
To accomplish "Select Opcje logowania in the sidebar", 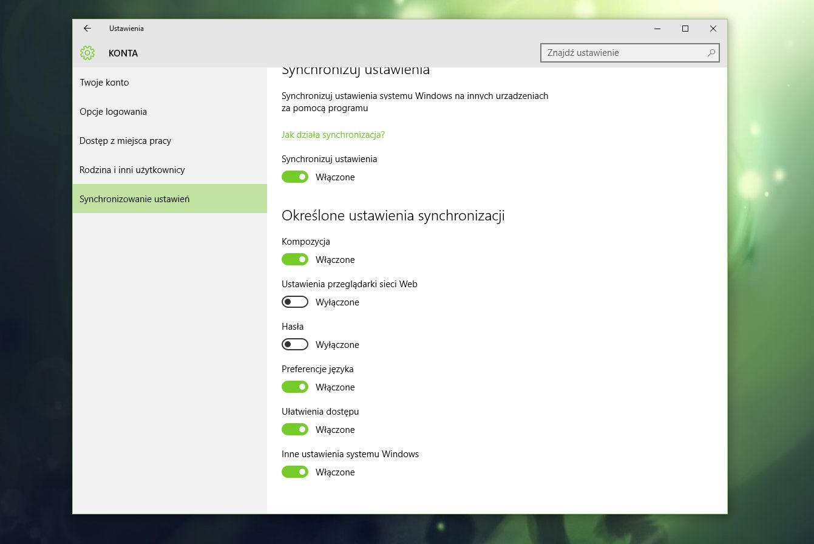I will point(113,111).
